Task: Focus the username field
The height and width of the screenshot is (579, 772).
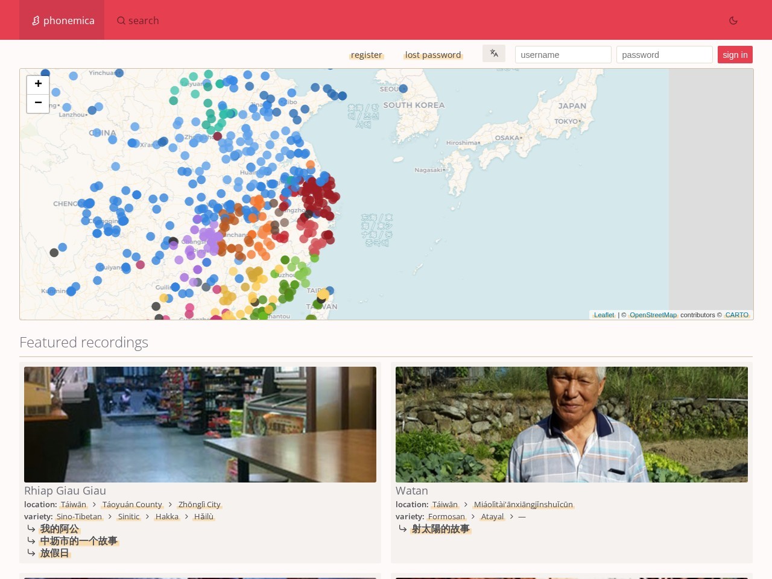Action: (x=563, y=55)
